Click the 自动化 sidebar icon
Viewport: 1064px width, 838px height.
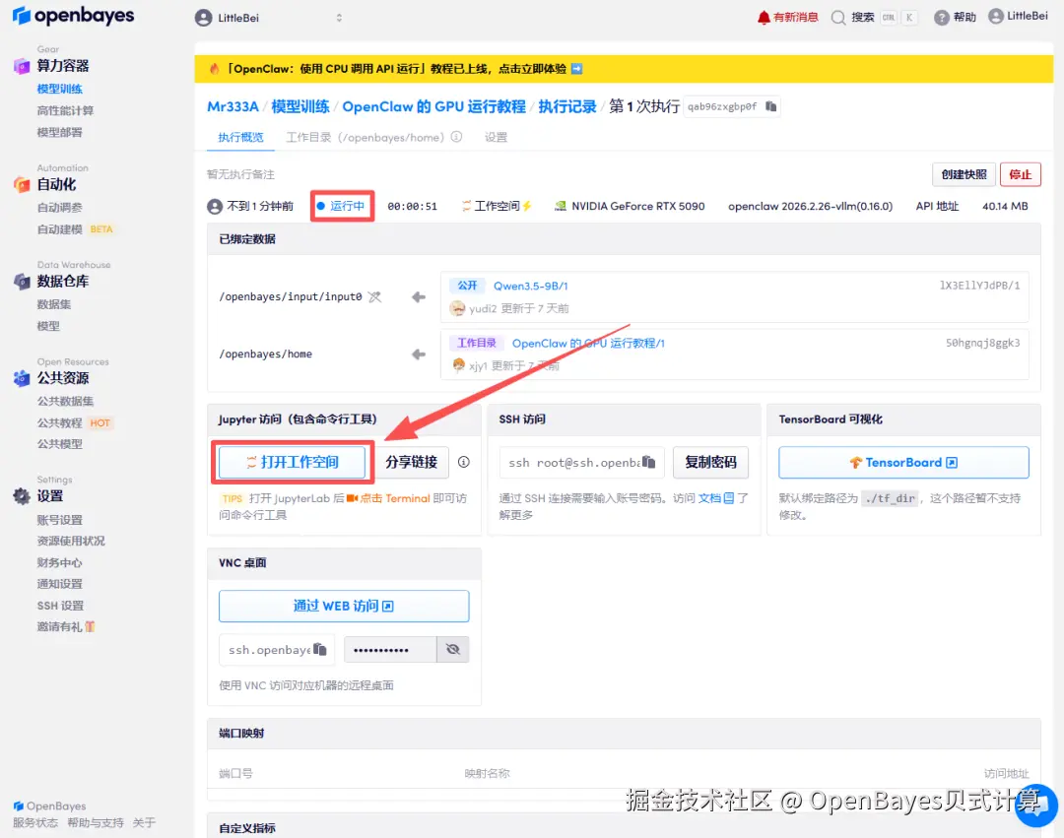[22, 184]
